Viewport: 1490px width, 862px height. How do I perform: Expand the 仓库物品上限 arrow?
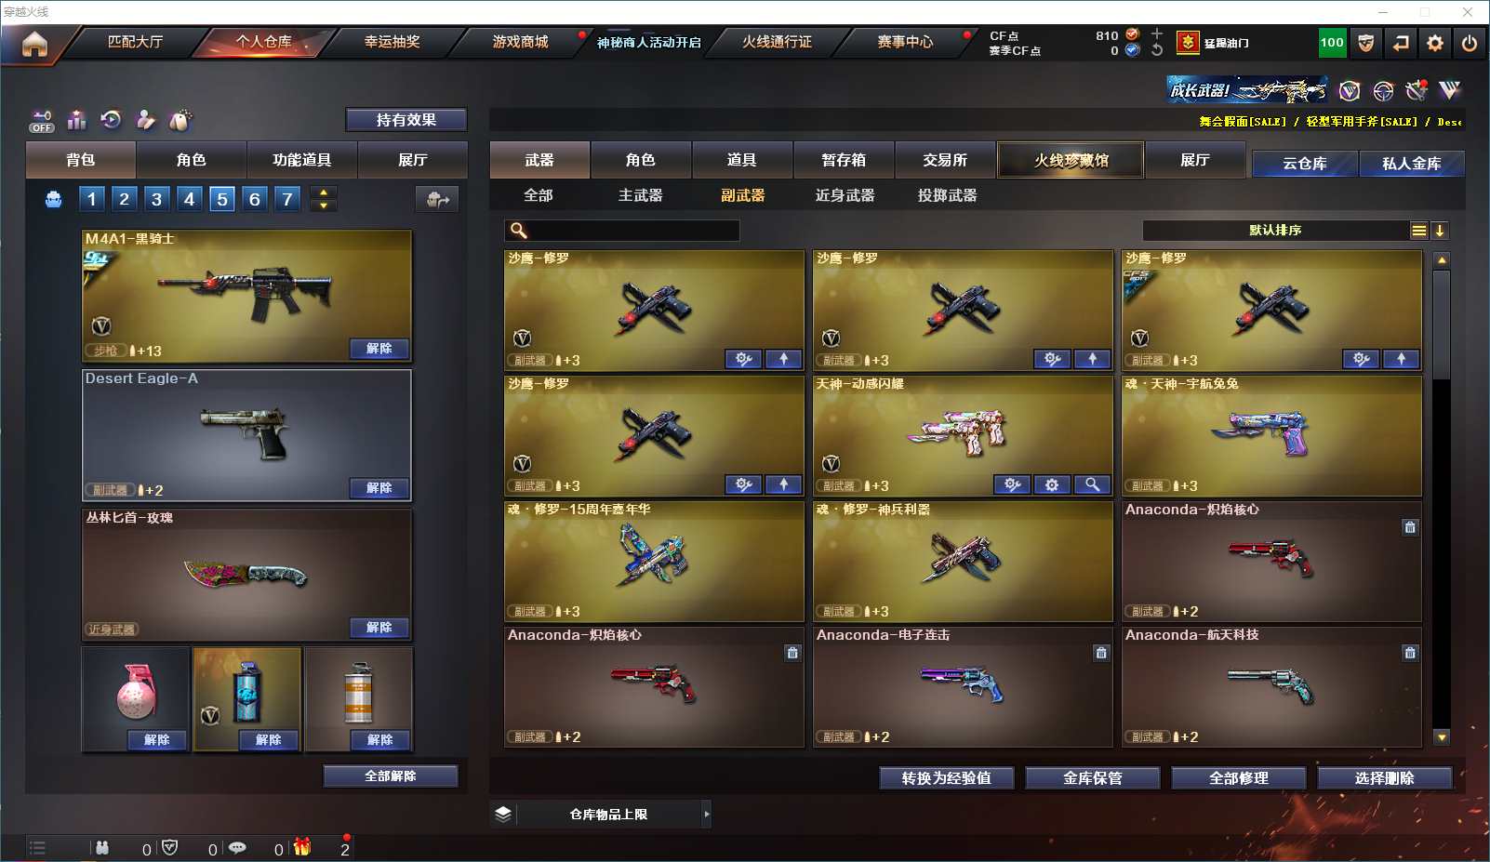[x=707, y=814]
